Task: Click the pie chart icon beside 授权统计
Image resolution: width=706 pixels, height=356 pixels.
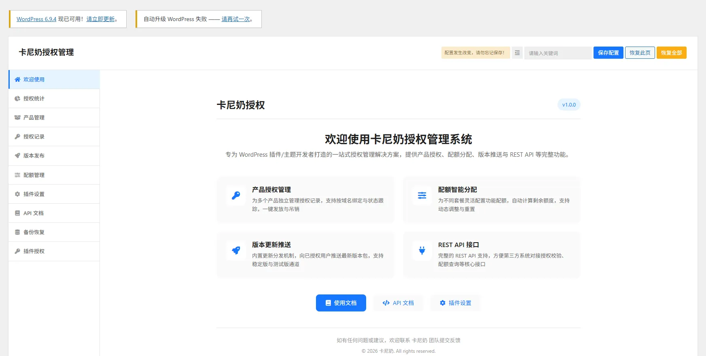Action: coord(17,99)
